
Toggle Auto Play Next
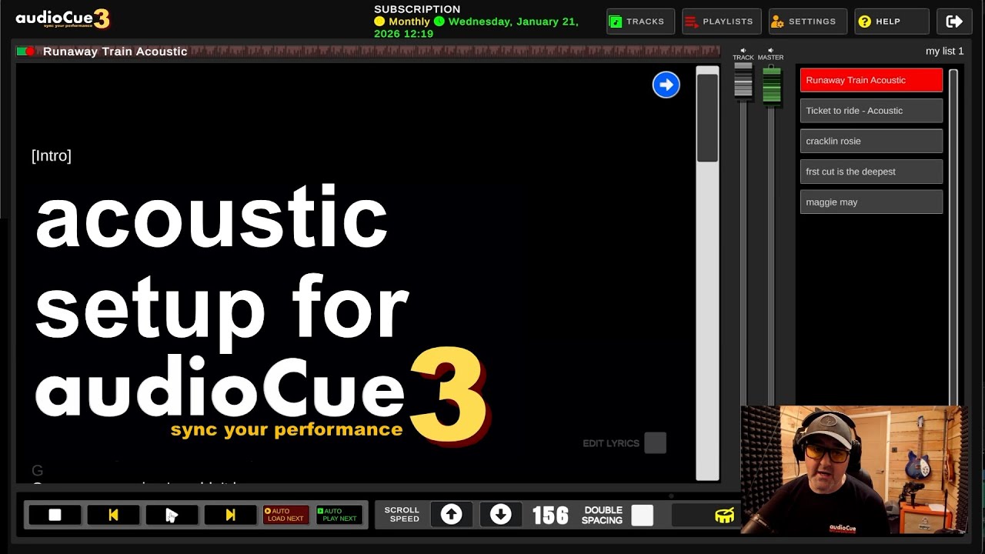tap(339, 515)
